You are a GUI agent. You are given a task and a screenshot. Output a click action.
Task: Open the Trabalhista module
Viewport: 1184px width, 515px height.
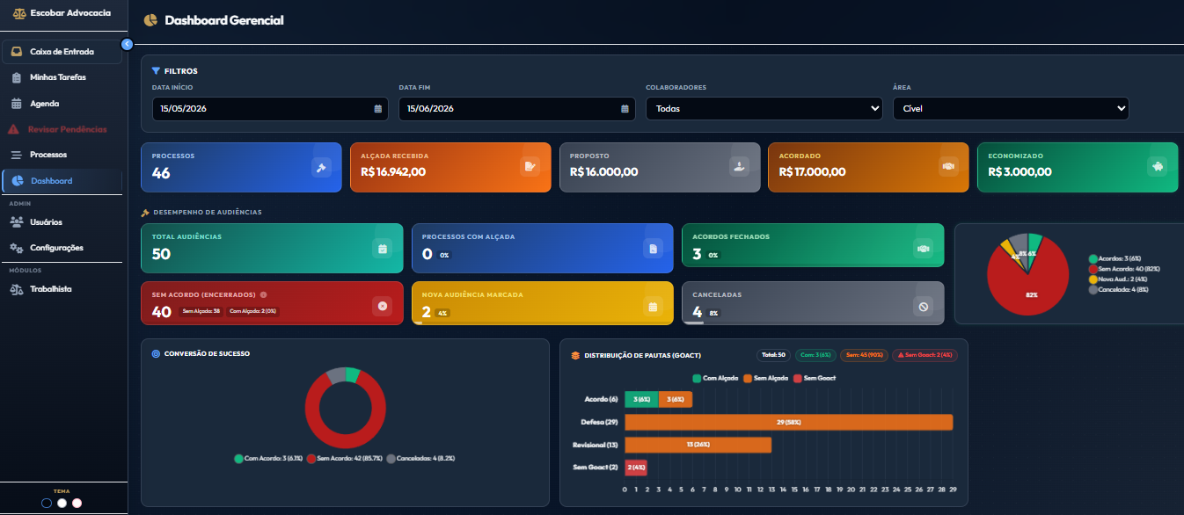(62, 289)
